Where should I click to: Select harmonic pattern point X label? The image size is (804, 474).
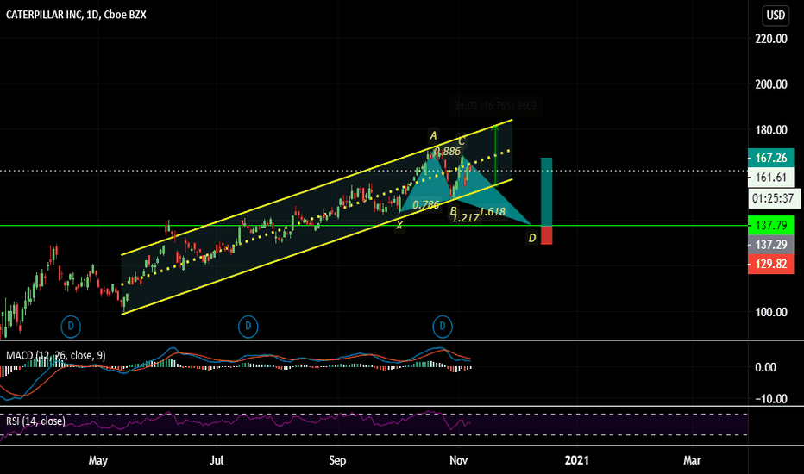pos(399,225)
